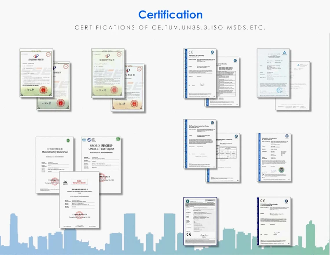Click the "CERTIFICATIONS OF CE,TUV,UN38.3,ISO MSDS,ETC." subtitle

click(170, 28)
